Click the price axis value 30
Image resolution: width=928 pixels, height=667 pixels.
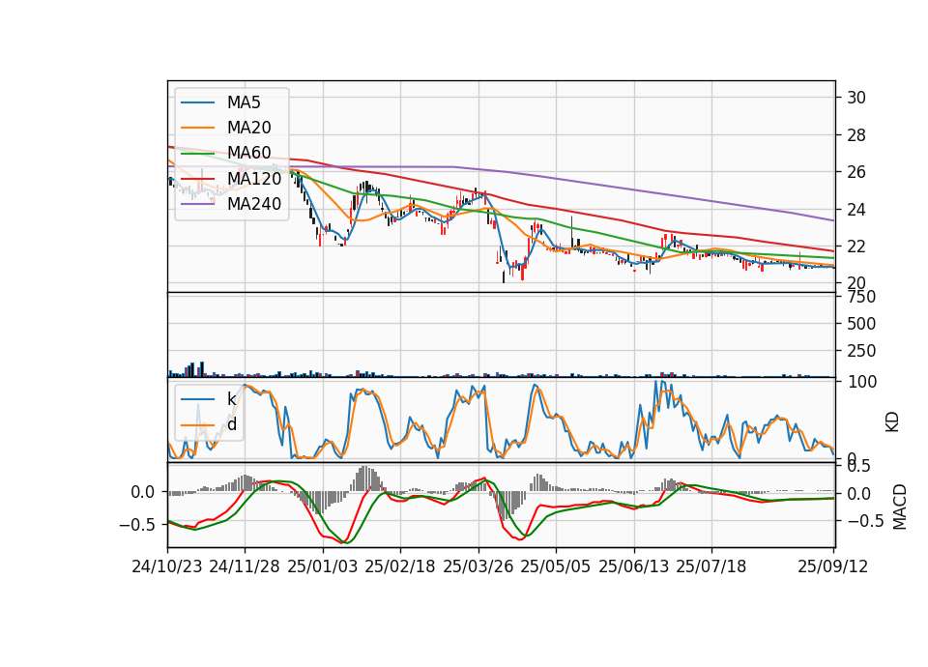[x=856, y=98]
